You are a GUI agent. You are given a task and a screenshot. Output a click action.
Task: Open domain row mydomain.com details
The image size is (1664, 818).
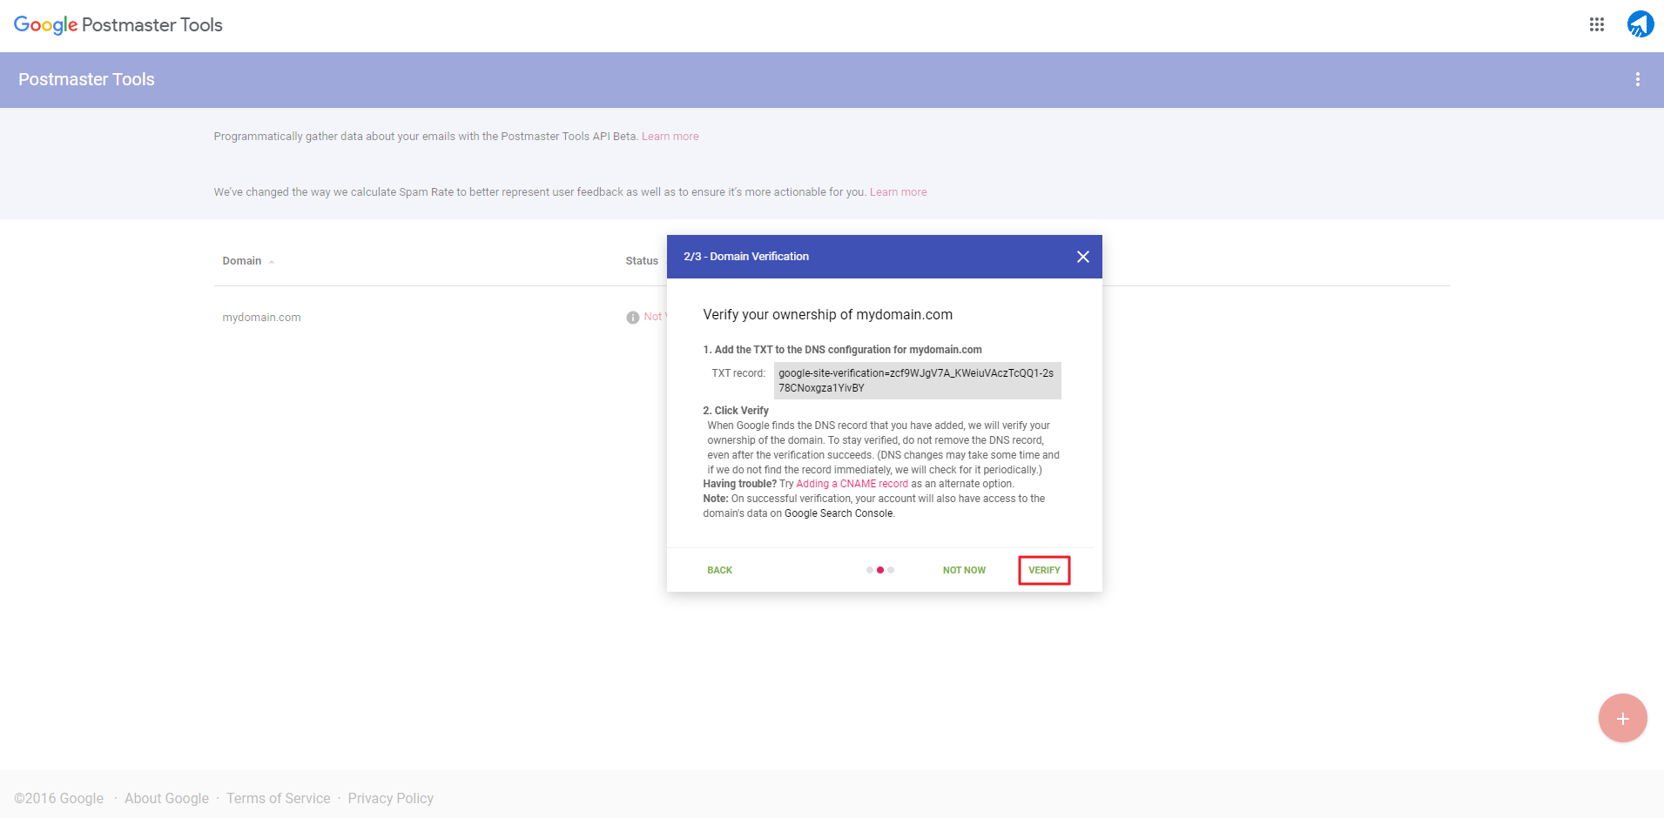click(261, 317)
